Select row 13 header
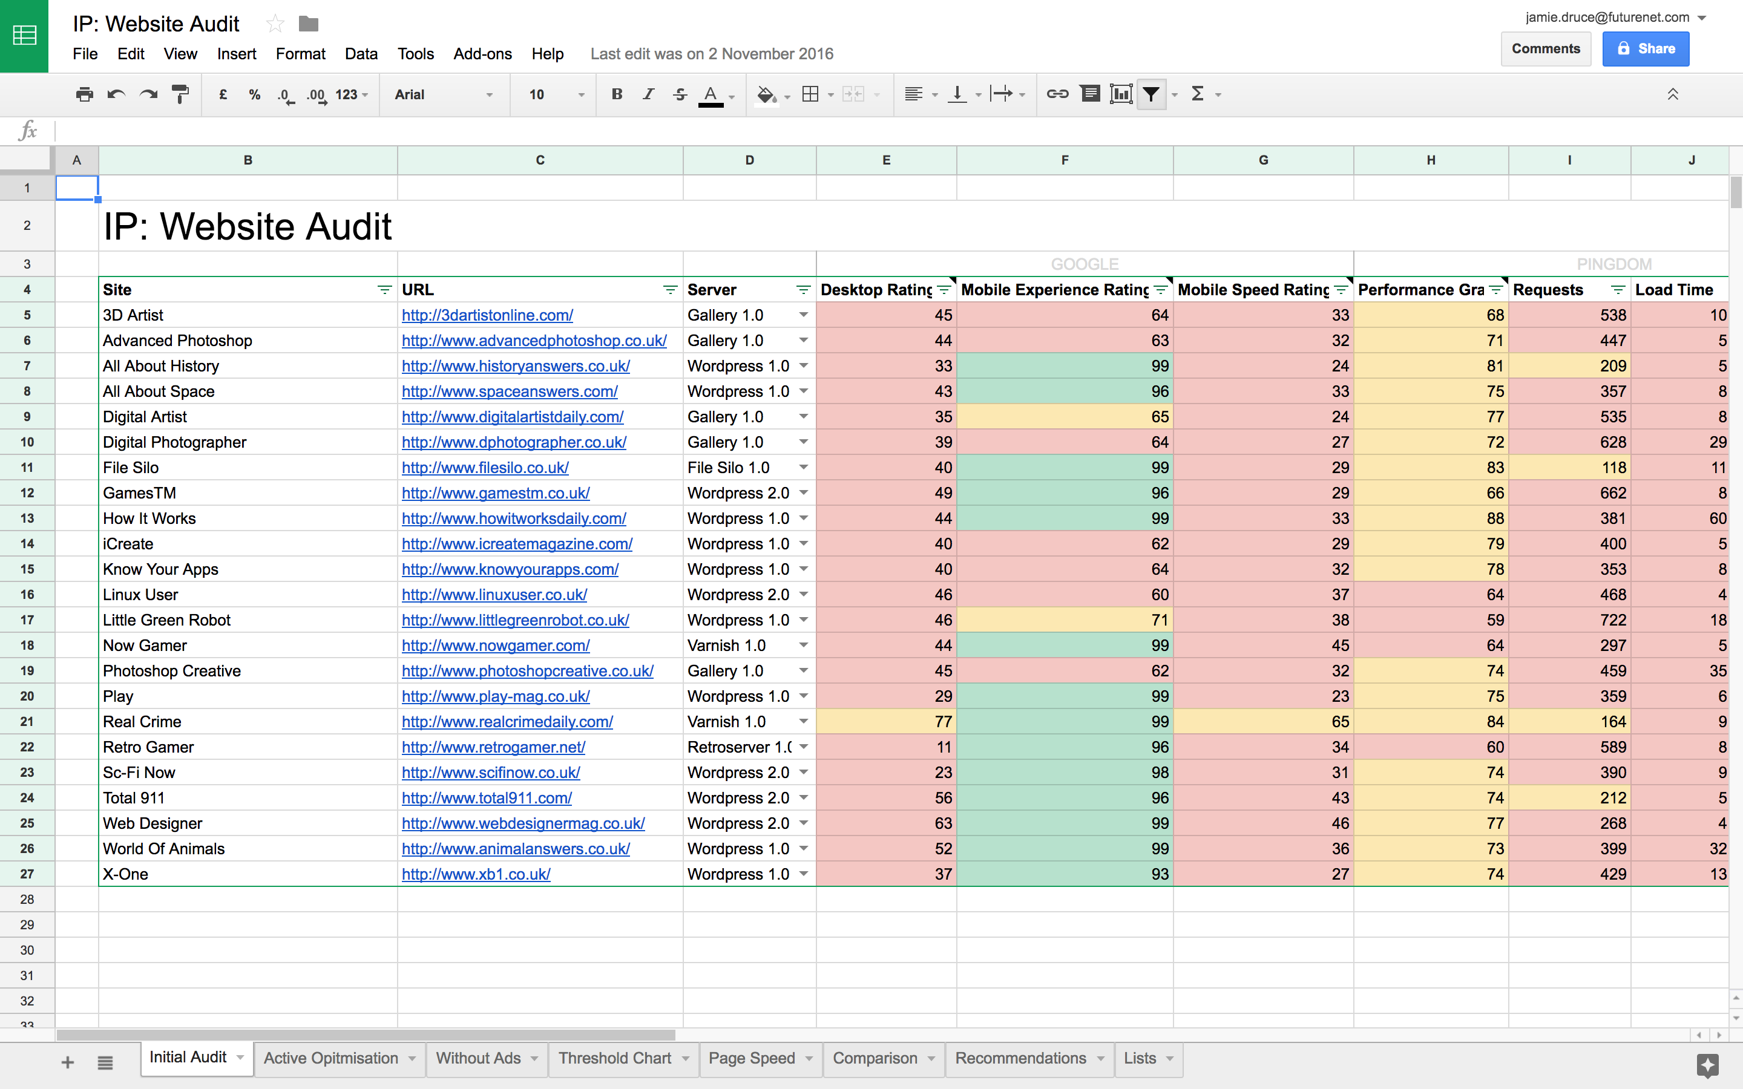The height and width of the screenshot is (1089, 1743). pyautogui.click(x=27, y=518)
